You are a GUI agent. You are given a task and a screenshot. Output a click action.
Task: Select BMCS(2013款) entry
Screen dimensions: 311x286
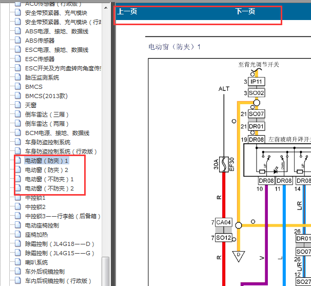click(x=46, y=96)
